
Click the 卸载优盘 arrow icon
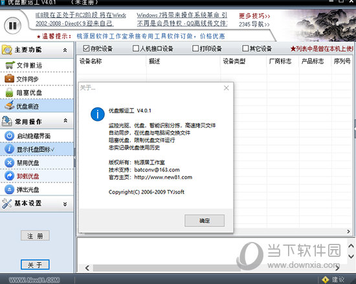pyautogui.click(x=9, y=176)
